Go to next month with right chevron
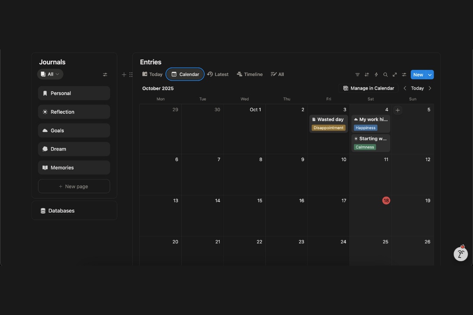 [x=430, y=88]
